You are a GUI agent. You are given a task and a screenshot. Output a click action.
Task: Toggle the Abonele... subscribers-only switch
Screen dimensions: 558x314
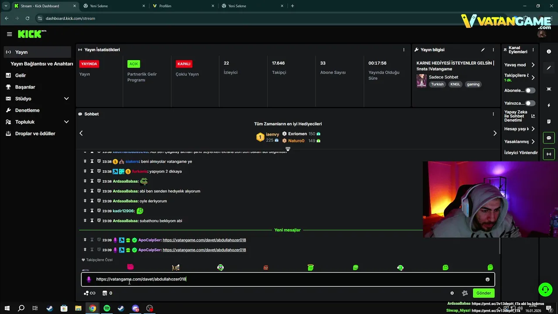tap(530, 90)
